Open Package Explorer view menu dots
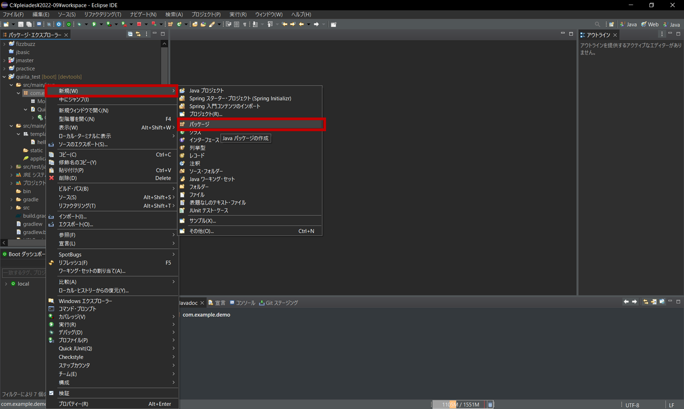684x409 pixels. point(146,34)
